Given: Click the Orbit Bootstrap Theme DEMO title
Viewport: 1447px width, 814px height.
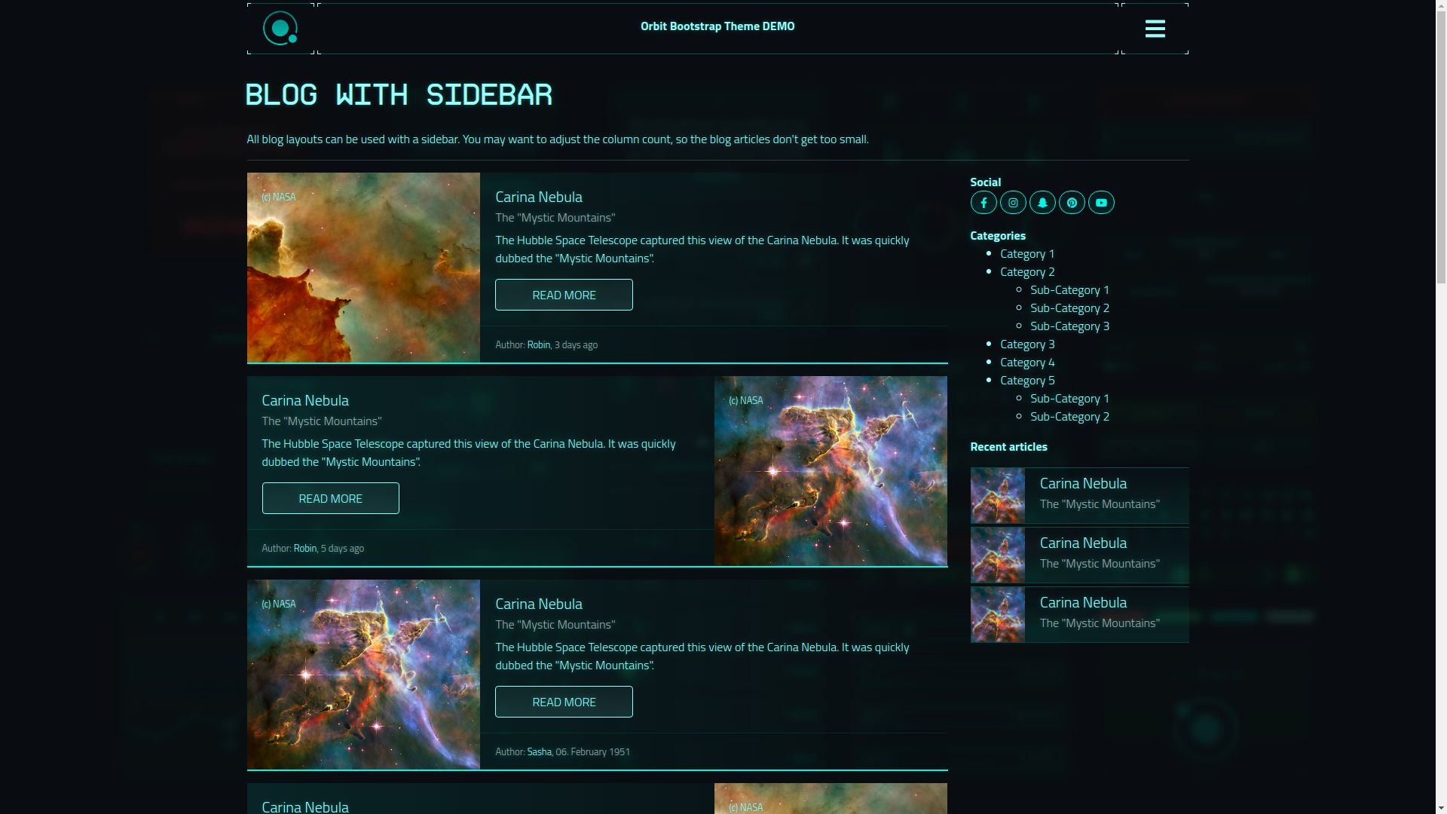Looking at the screenshot, I should pos(717,26).
